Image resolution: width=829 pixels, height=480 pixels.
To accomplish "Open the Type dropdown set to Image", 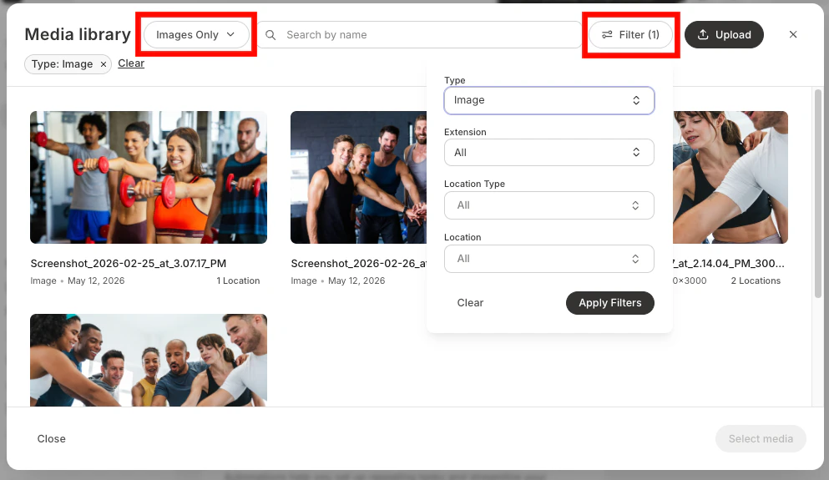I will pos(549,100).
